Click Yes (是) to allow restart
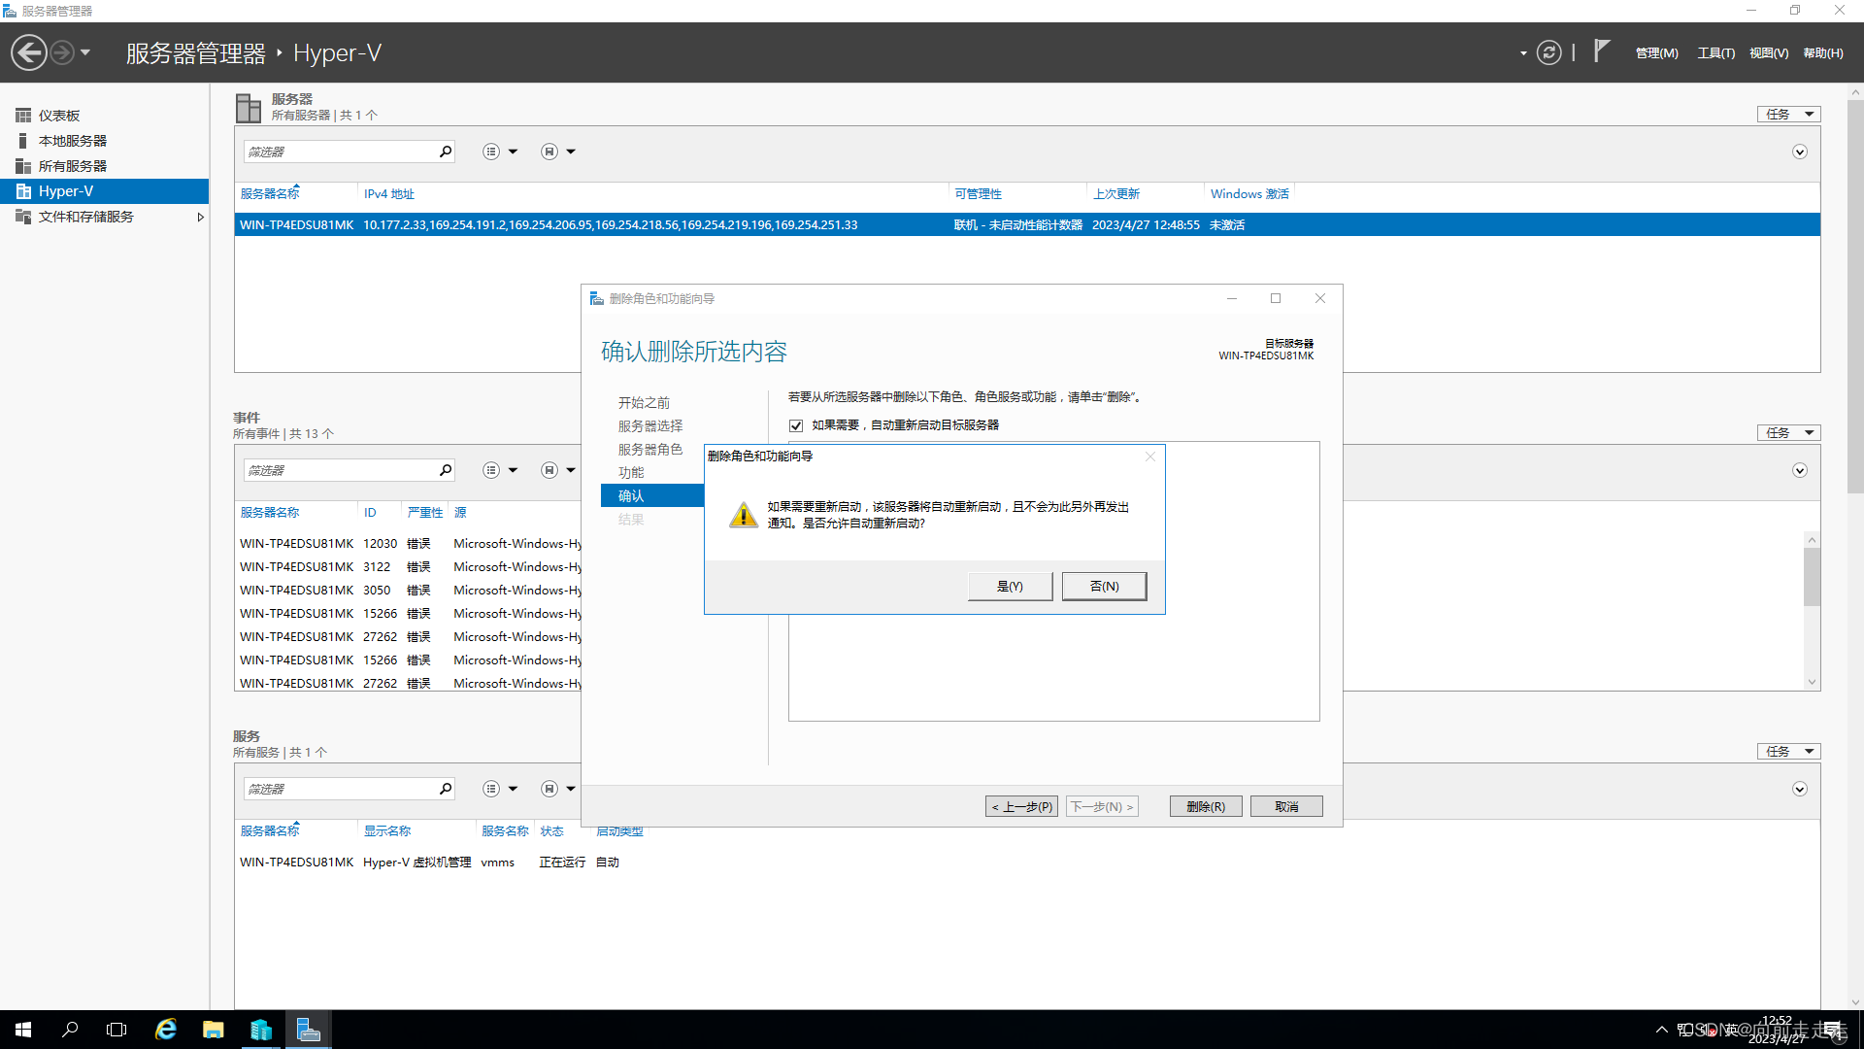 click(x=1010, y=587)
